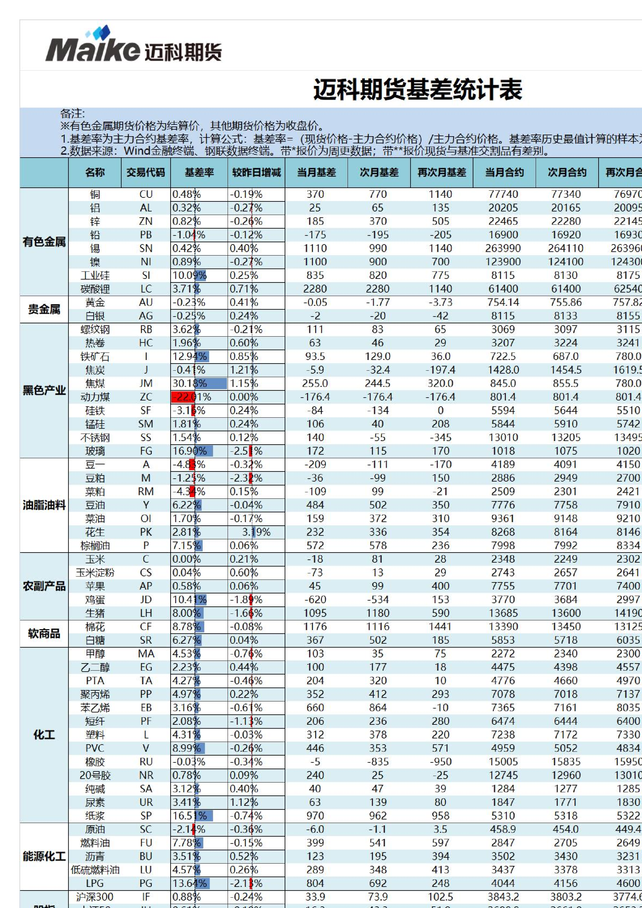Click the 铁矿石 name cell

coord(95,357)
